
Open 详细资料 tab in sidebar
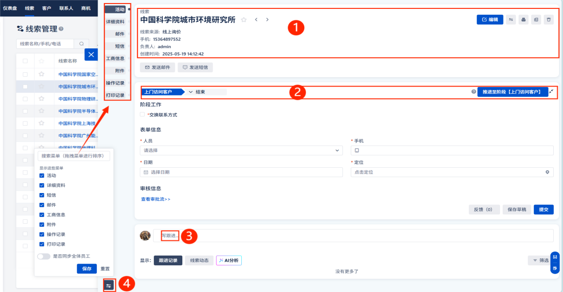point(115,21)
